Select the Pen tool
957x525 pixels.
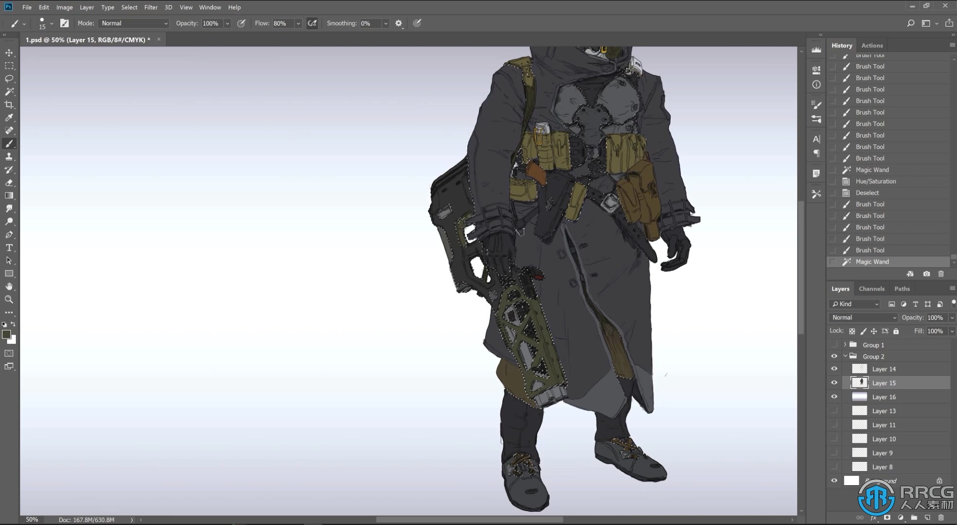click(x=9, y=235)
